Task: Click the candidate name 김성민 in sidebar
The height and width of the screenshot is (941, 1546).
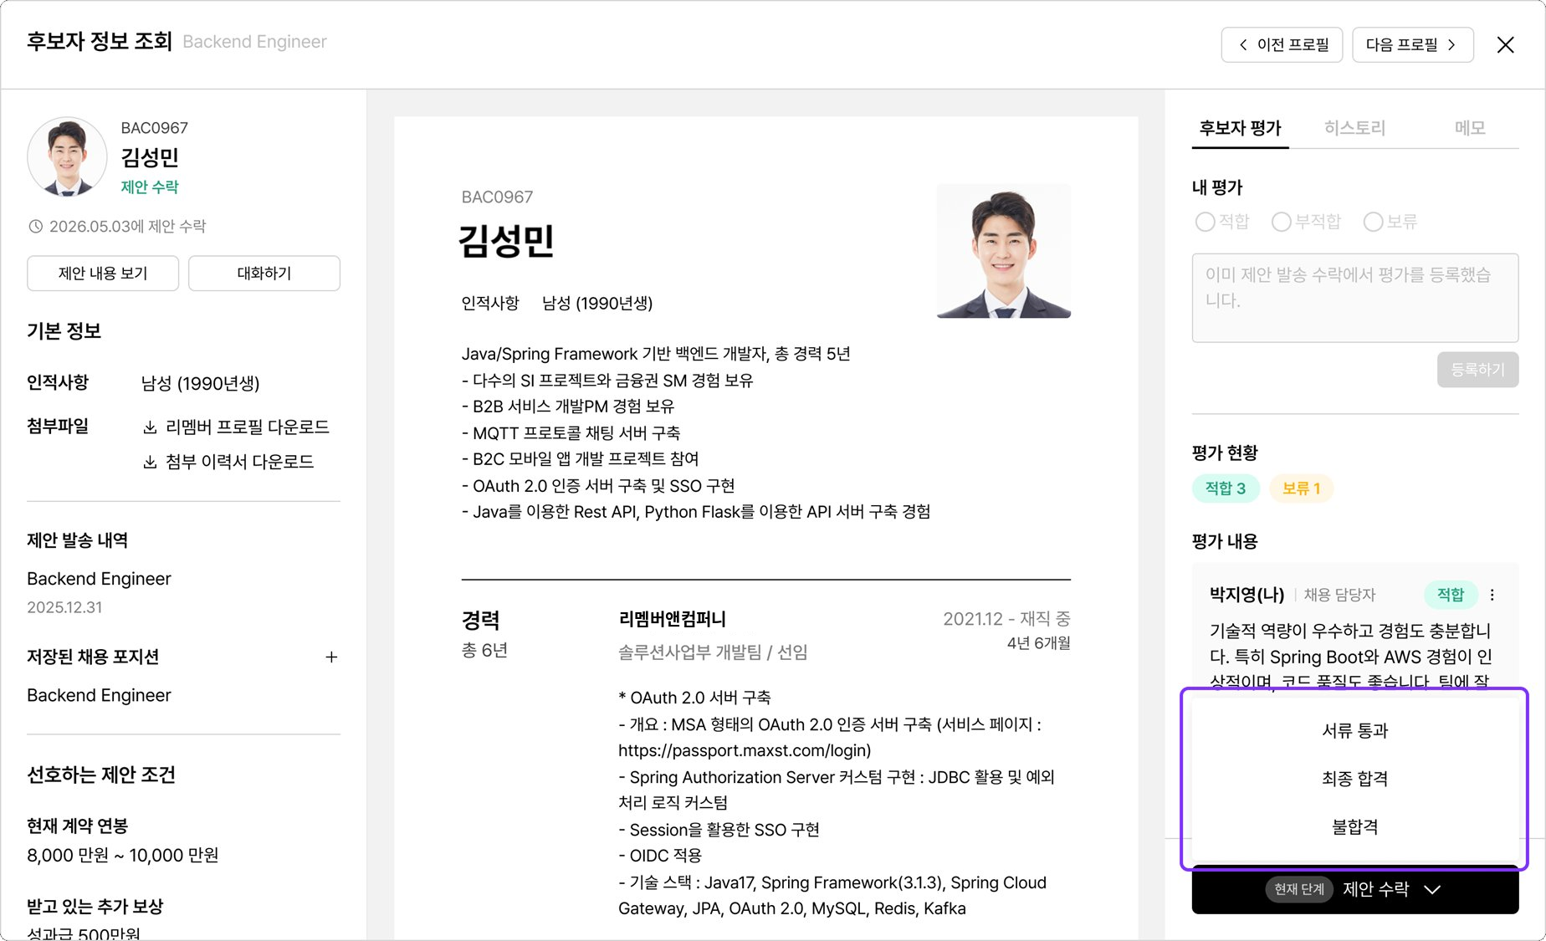Action: [x=150, y=157]
